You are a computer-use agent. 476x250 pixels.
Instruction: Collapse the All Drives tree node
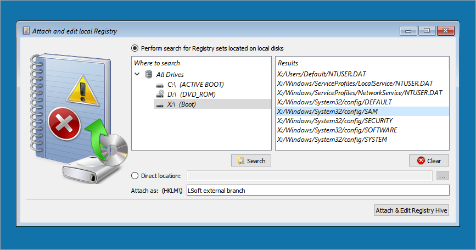[x=137, y=74]
